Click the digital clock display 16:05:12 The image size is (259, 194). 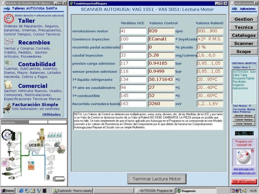[244, 133]
